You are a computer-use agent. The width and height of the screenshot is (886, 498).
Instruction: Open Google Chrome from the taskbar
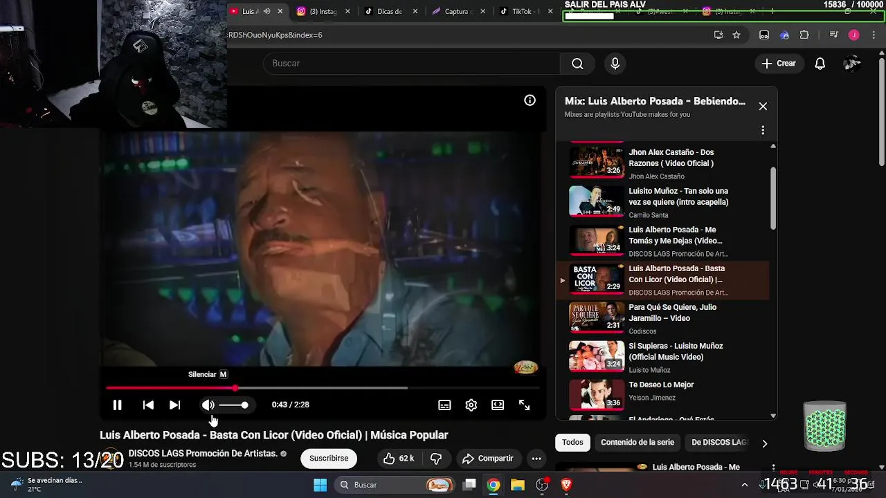(493, 485)
